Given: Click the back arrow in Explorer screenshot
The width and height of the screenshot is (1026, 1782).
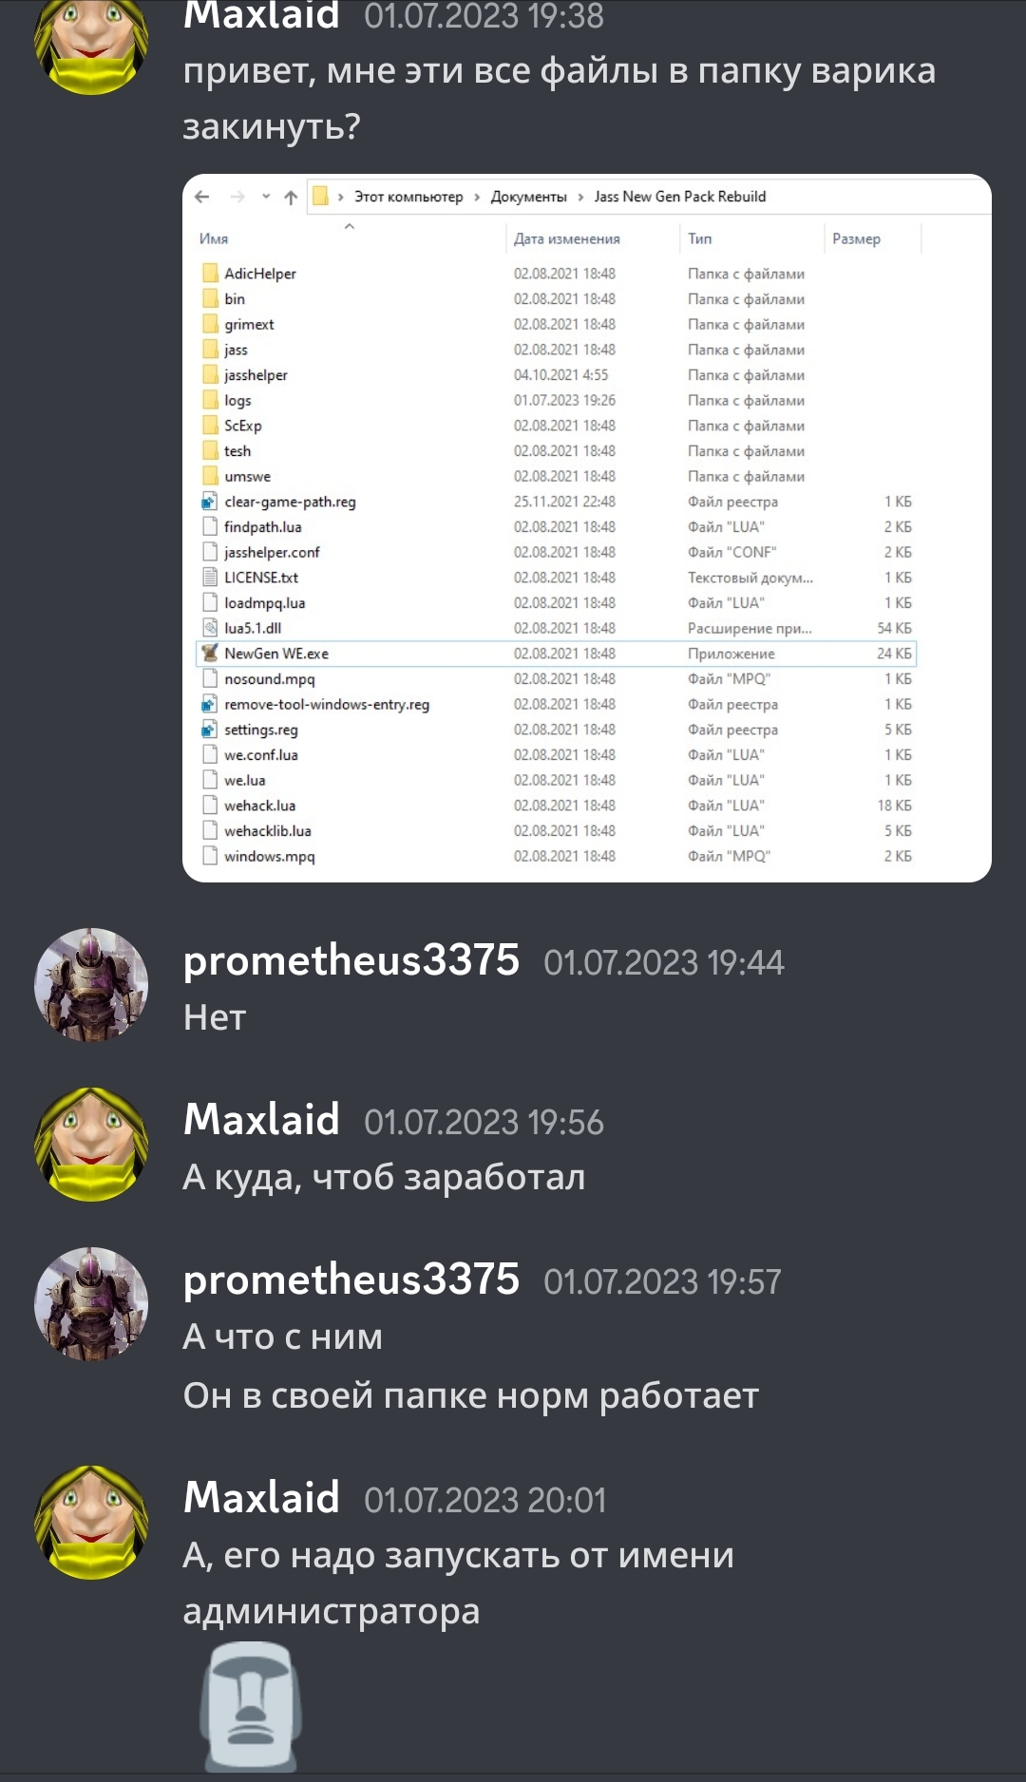Looking at the screenshot, I should pos(201,197).
